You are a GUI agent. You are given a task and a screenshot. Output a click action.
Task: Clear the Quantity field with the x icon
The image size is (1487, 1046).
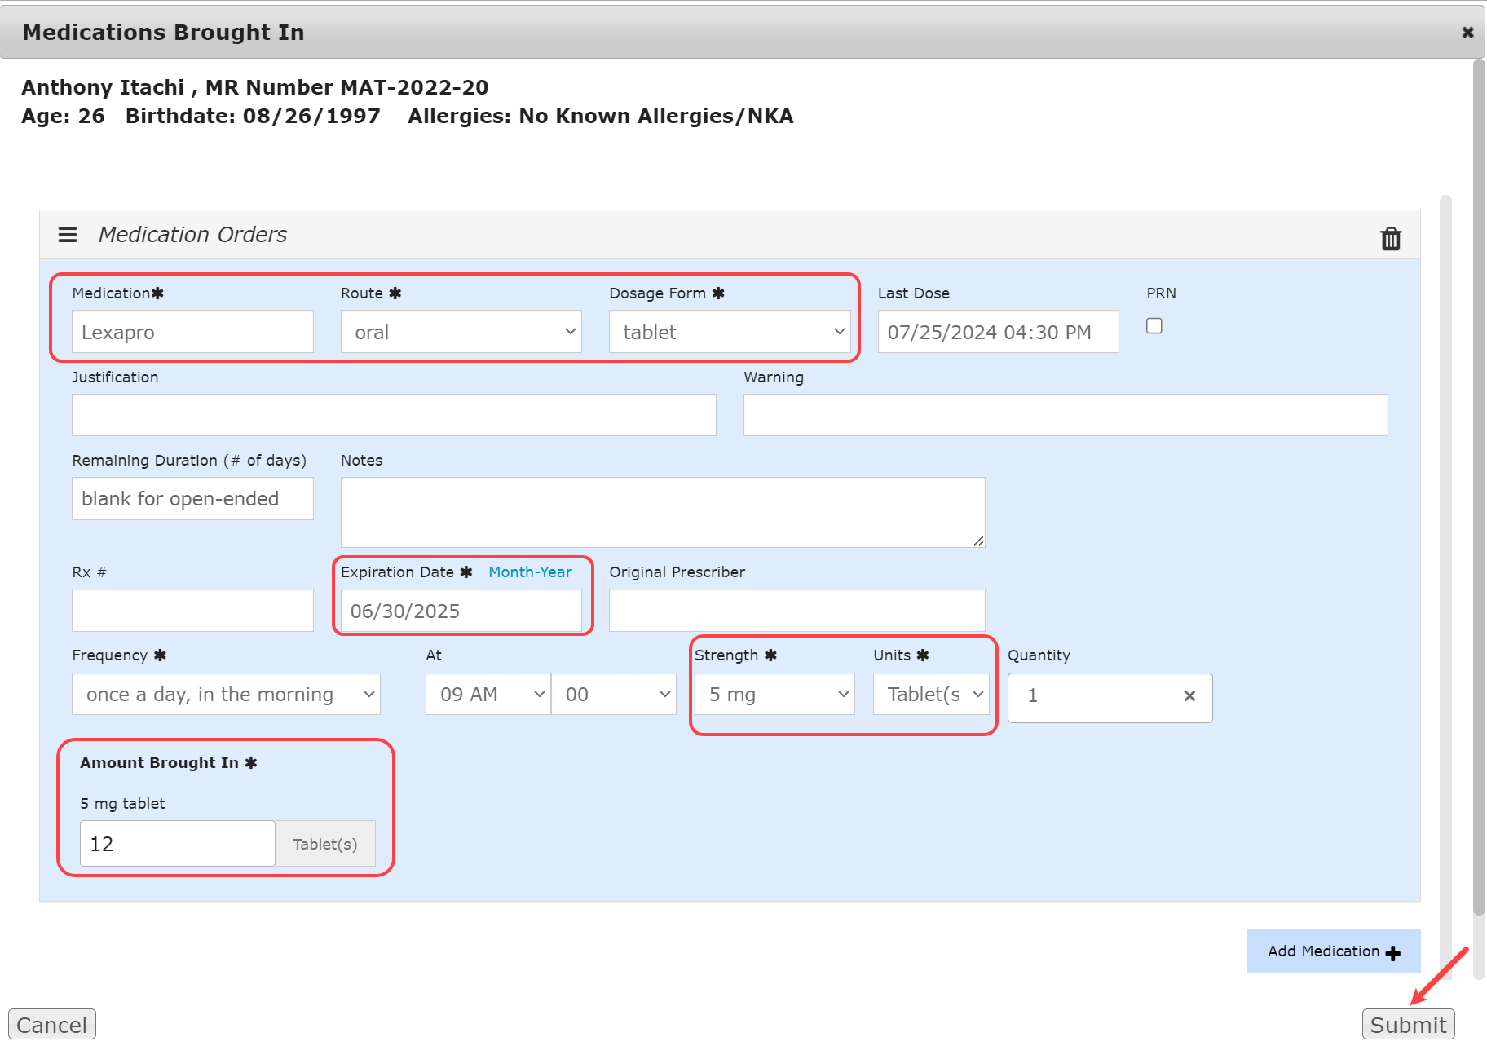1189,695
